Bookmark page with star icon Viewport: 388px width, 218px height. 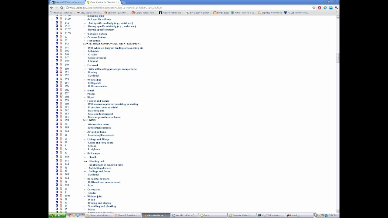314,8
